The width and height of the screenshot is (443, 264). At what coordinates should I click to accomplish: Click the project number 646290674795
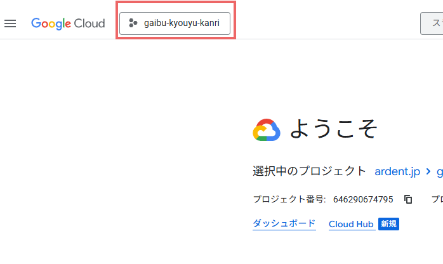tap(363, 199)
